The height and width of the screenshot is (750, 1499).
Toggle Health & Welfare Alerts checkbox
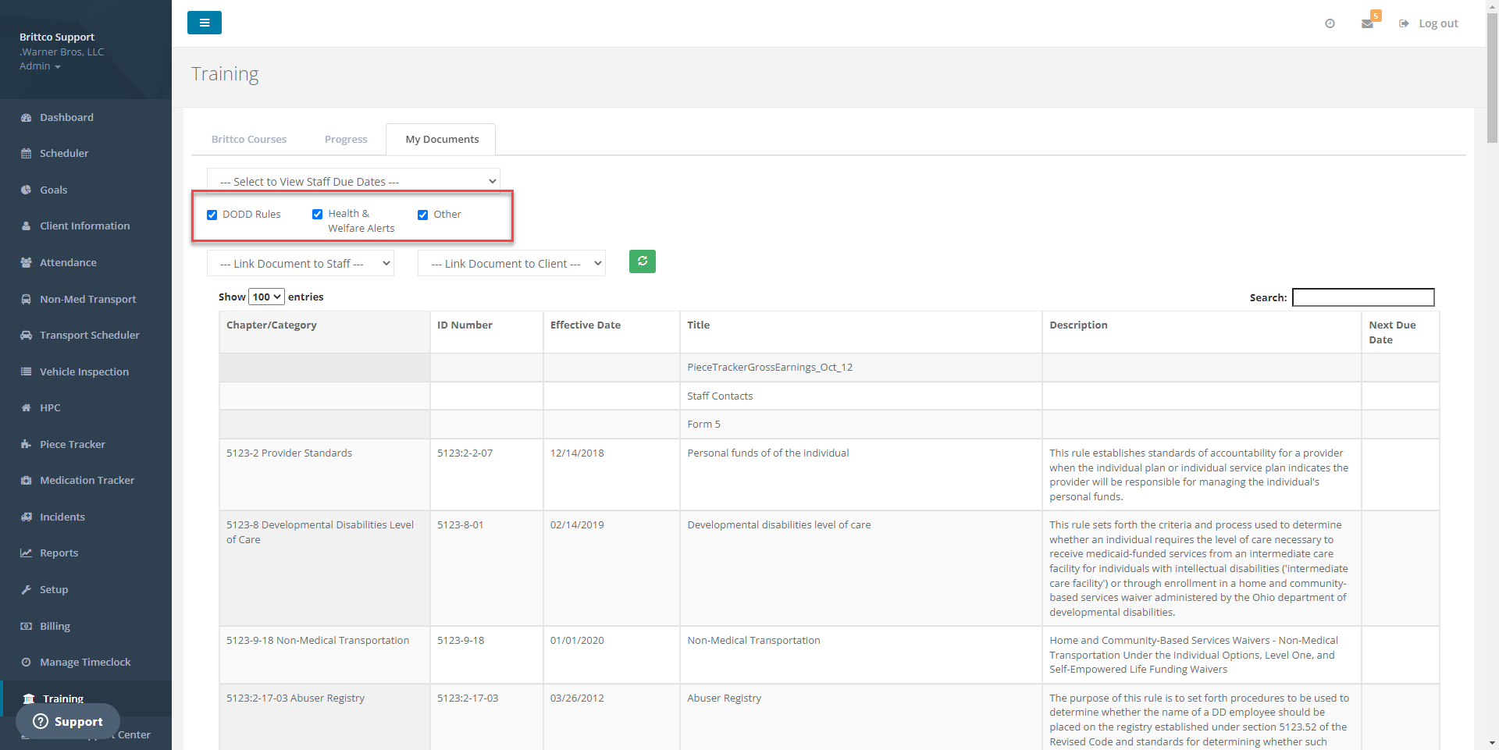[317, 215]
